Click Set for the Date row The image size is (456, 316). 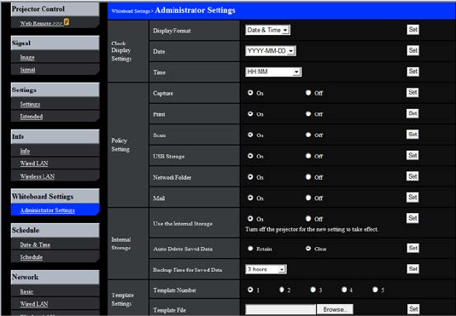[x=413, y=50]
